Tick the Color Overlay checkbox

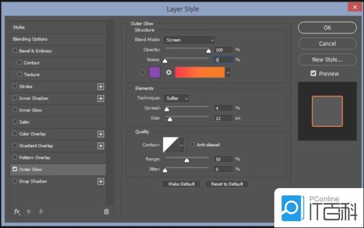pyautogui.click(x=15, y=133)
